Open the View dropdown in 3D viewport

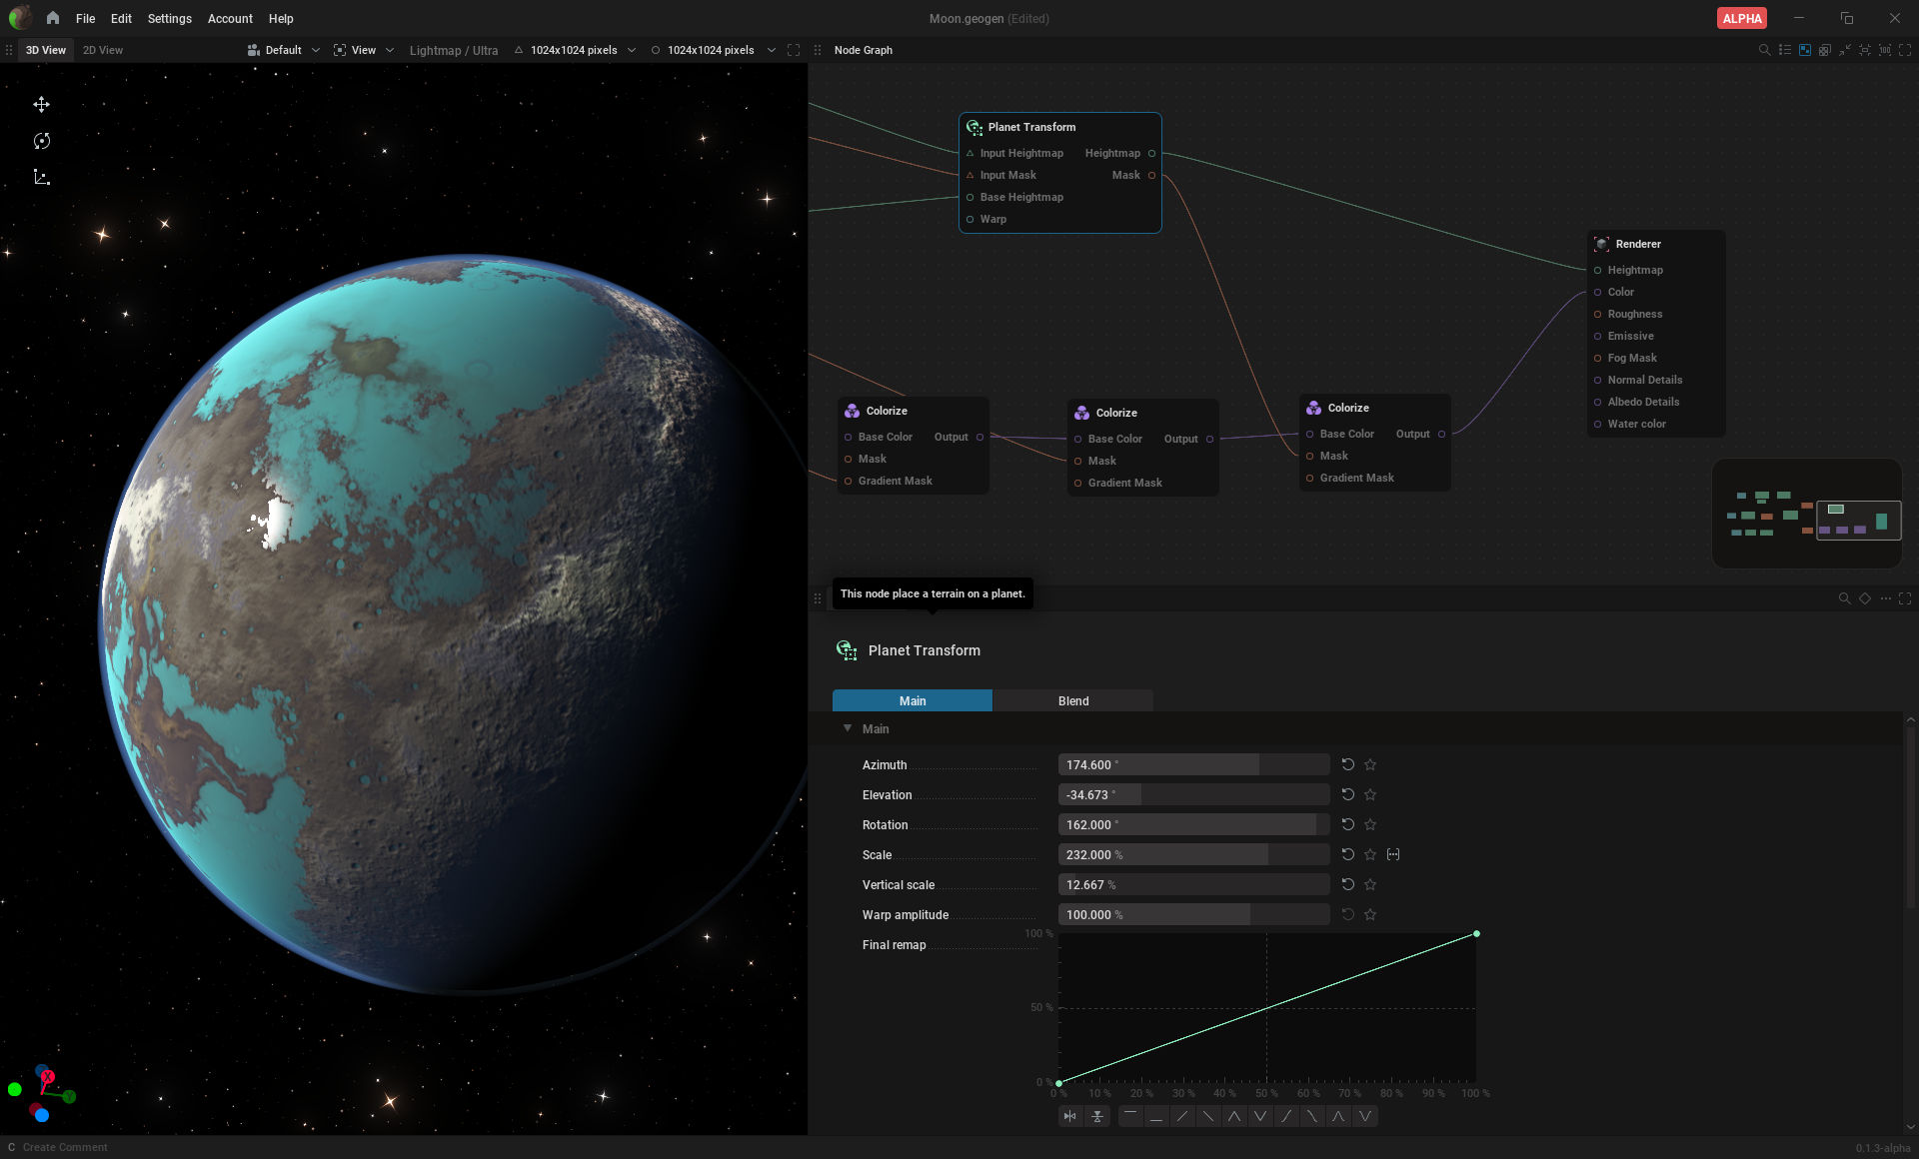(364, 50)
